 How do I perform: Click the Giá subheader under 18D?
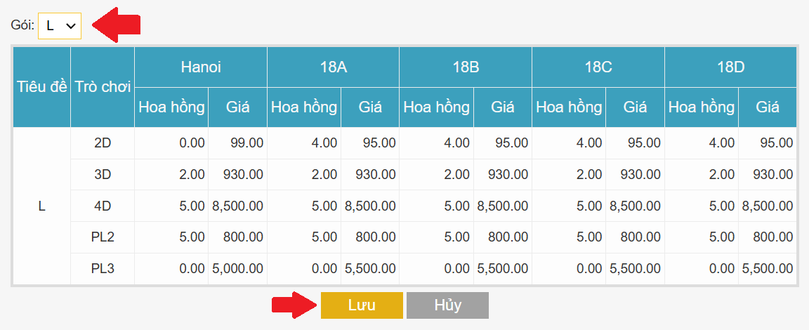(x=768, y=107)
